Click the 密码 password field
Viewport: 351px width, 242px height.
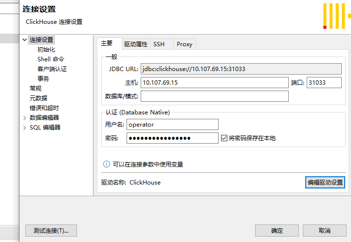click(x=172, y=138)
